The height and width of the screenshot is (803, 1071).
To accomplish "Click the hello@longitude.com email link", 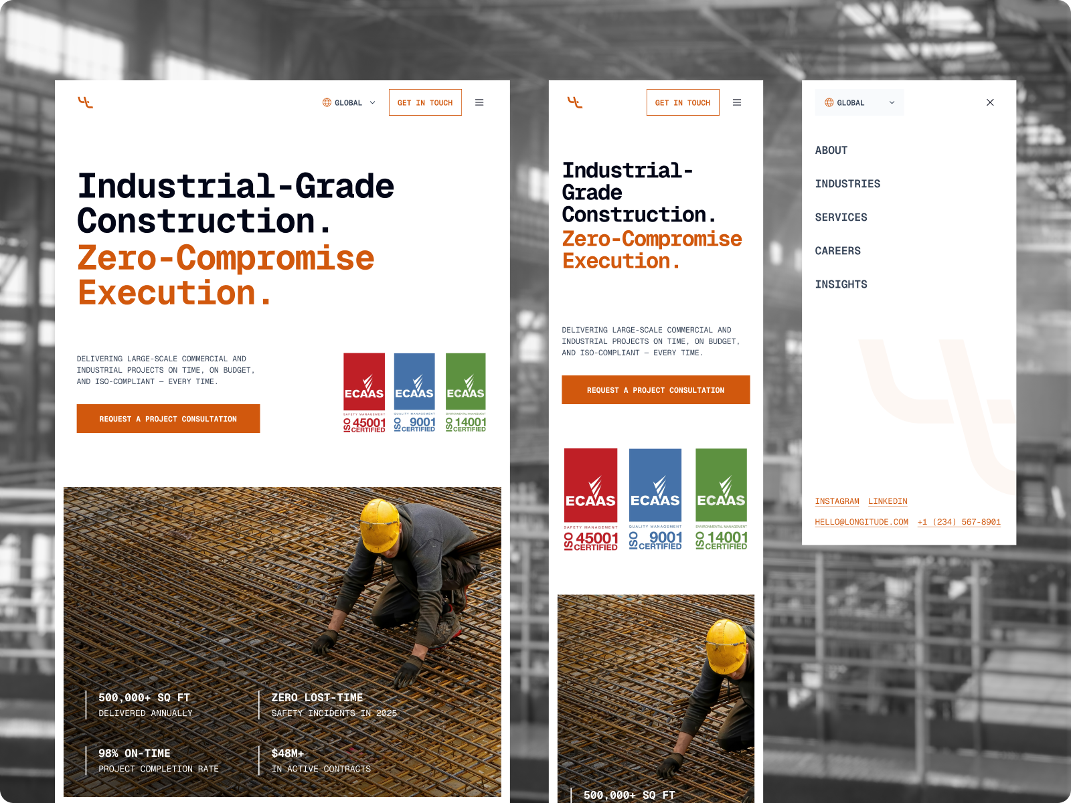I will click(x=861, y=522).
